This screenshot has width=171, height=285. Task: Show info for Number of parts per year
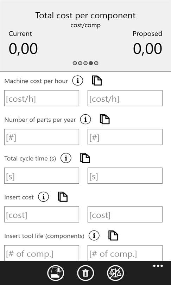(85, 120)
